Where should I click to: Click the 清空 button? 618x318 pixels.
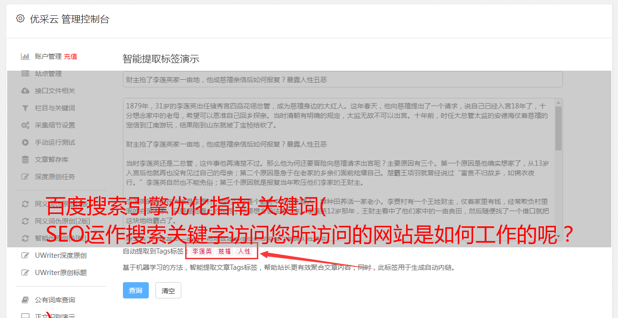[x=168, y=290]
